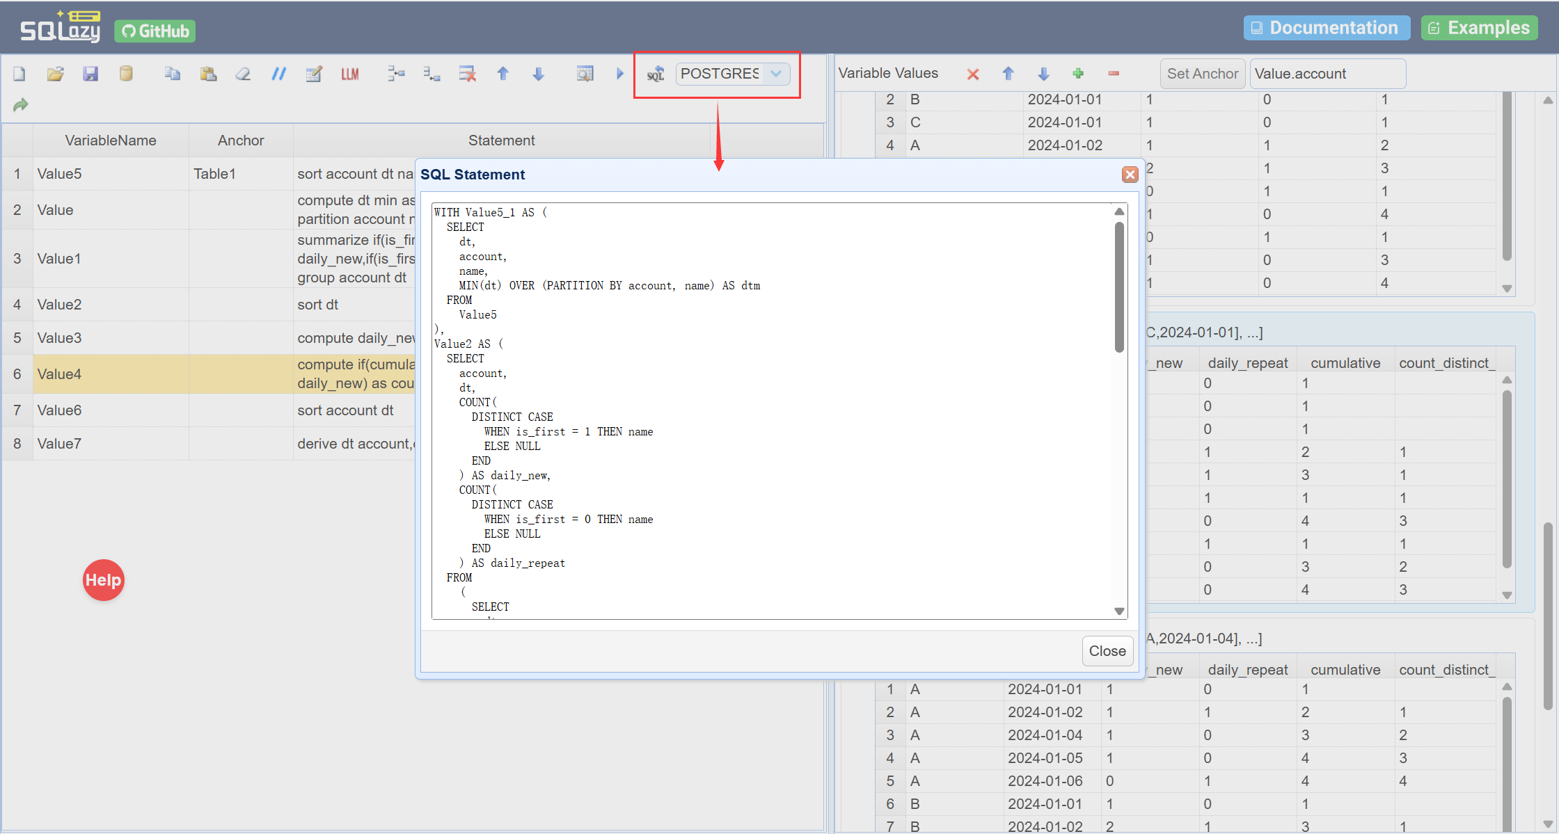Image resolution: width=1559 pixels, height=834 pixels.
Task: Click the SQL generate icon
Action: [656, 74]
